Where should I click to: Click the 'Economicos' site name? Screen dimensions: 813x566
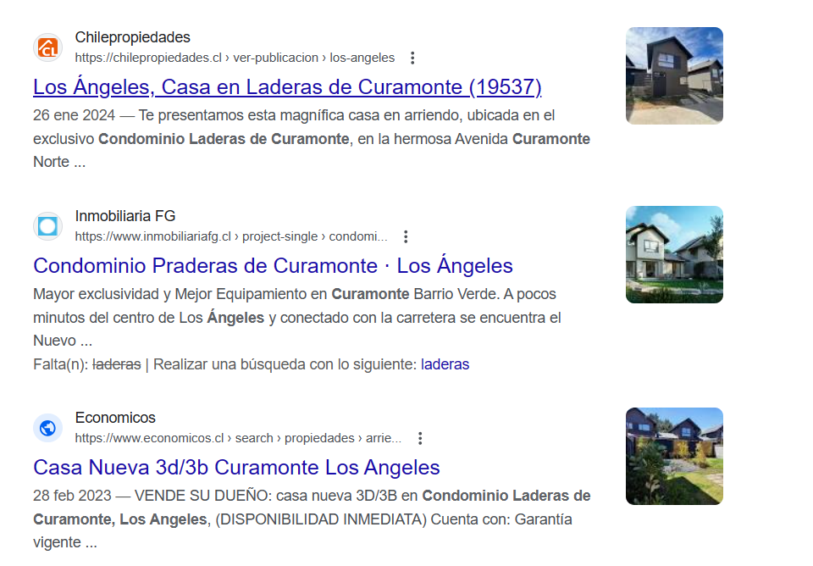115,418
